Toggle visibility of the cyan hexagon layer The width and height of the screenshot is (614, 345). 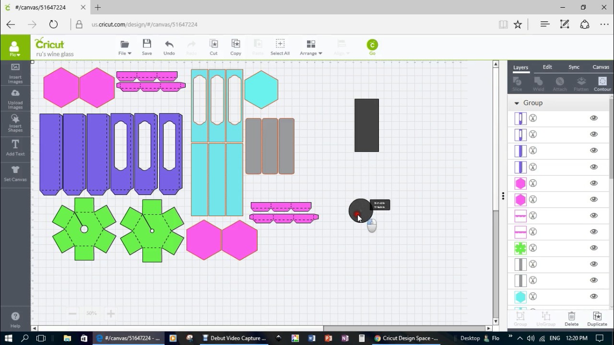click(594, 297)
